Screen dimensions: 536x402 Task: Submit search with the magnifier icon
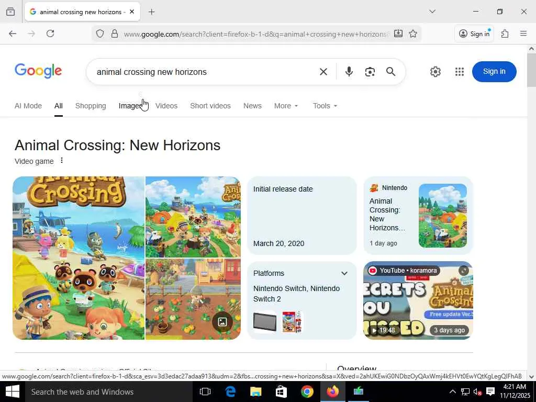click(390, 72)
